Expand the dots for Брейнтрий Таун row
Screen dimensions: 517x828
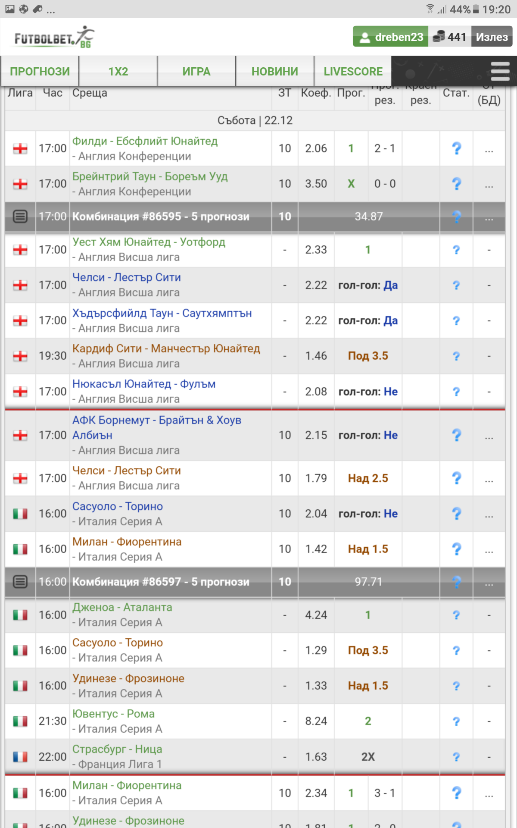point(489,184)
